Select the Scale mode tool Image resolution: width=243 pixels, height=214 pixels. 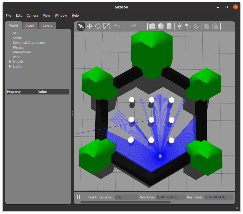(107, 26)
